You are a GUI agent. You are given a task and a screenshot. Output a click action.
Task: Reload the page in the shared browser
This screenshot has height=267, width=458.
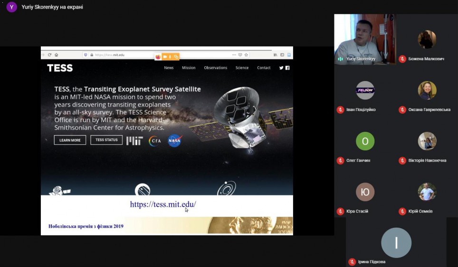[50, 55]
